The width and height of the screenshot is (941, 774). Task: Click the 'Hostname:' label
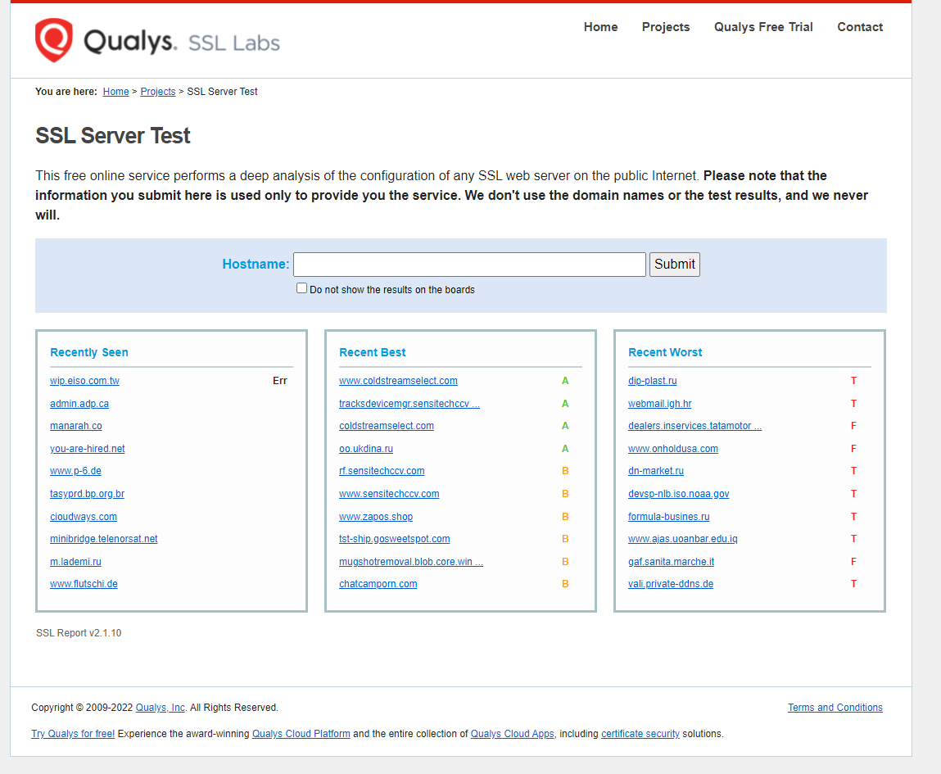(x=256, y=264)
